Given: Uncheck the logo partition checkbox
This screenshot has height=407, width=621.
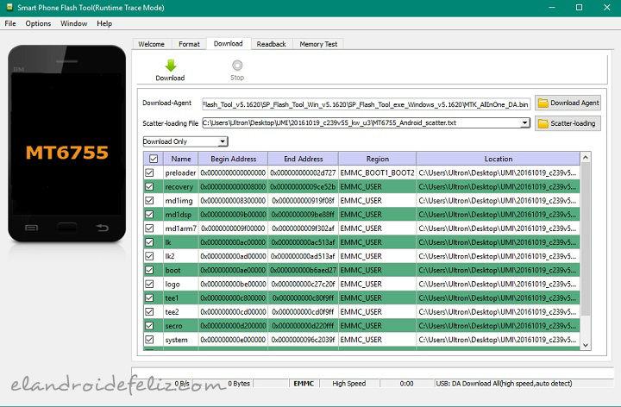Looking at the screenshot, I should (149, 284).
